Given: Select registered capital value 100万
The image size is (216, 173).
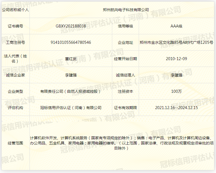Looking at the screenshot, I should coord(176,91).
